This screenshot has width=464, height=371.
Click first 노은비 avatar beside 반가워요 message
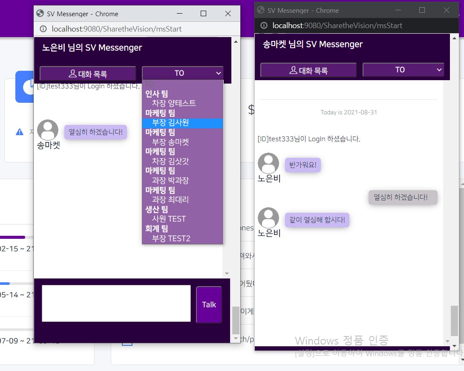[x=268, y=163]
